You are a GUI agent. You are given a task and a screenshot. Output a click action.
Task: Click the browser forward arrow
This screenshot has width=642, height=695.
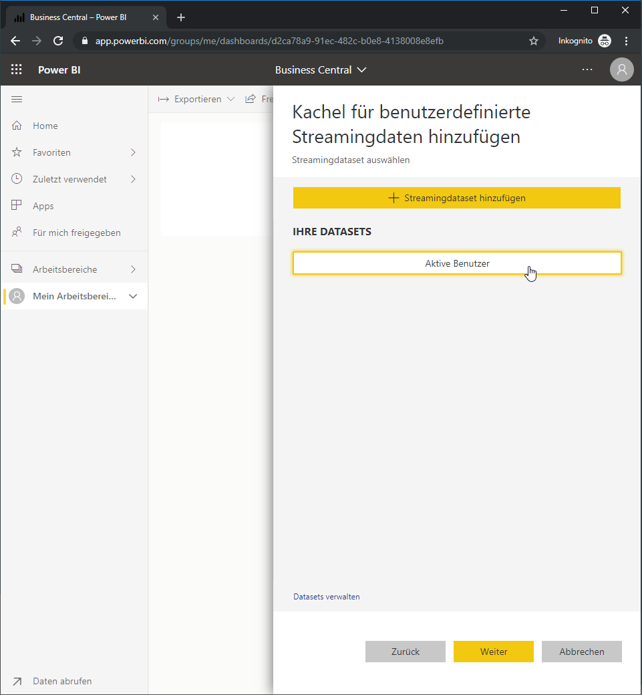(37, 41)
